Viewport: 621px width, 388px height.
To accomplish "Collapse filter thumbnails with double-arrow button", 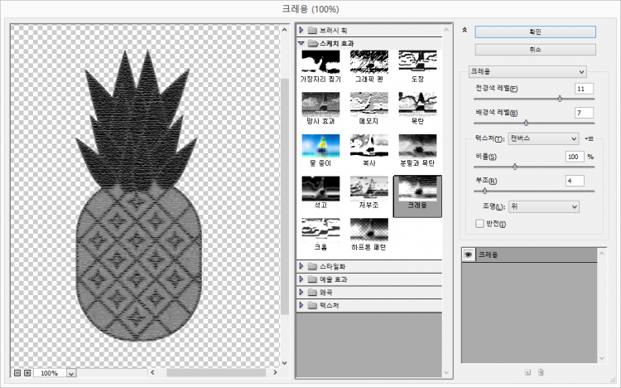I will tap(465, 30).
